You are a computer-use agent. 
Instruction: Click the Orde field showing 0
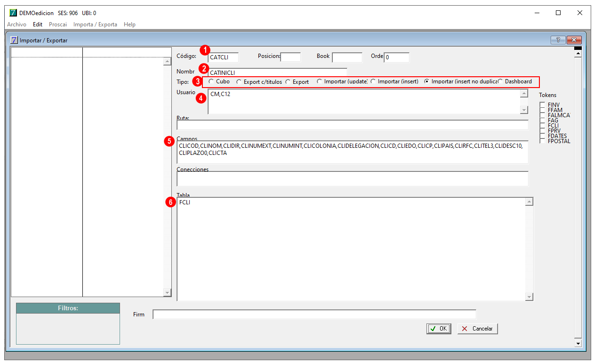click(396, 57)
